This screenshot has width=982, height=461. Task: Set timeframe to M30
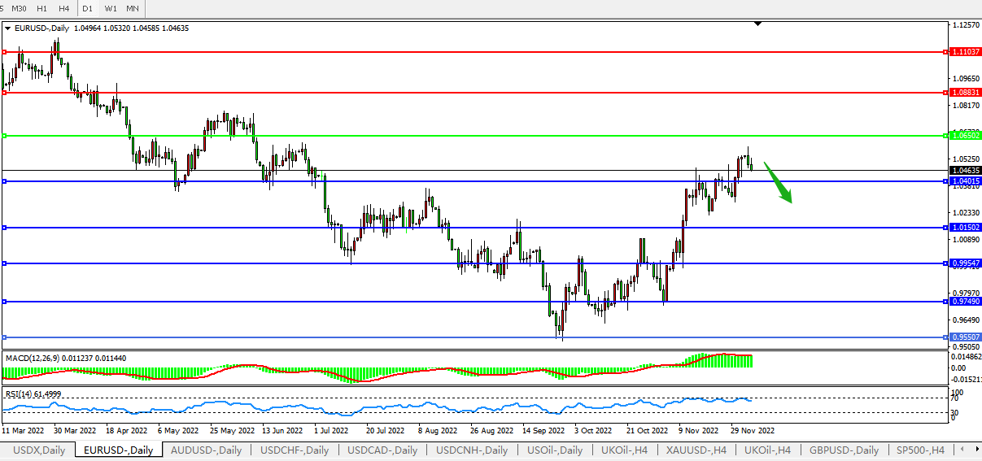(19, 8)
